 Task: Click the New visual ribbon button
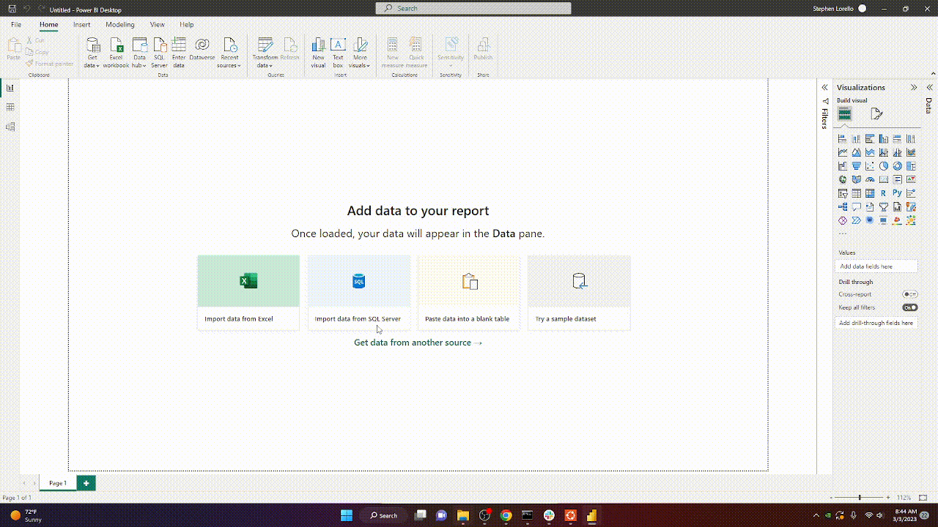tap(318, 53)
